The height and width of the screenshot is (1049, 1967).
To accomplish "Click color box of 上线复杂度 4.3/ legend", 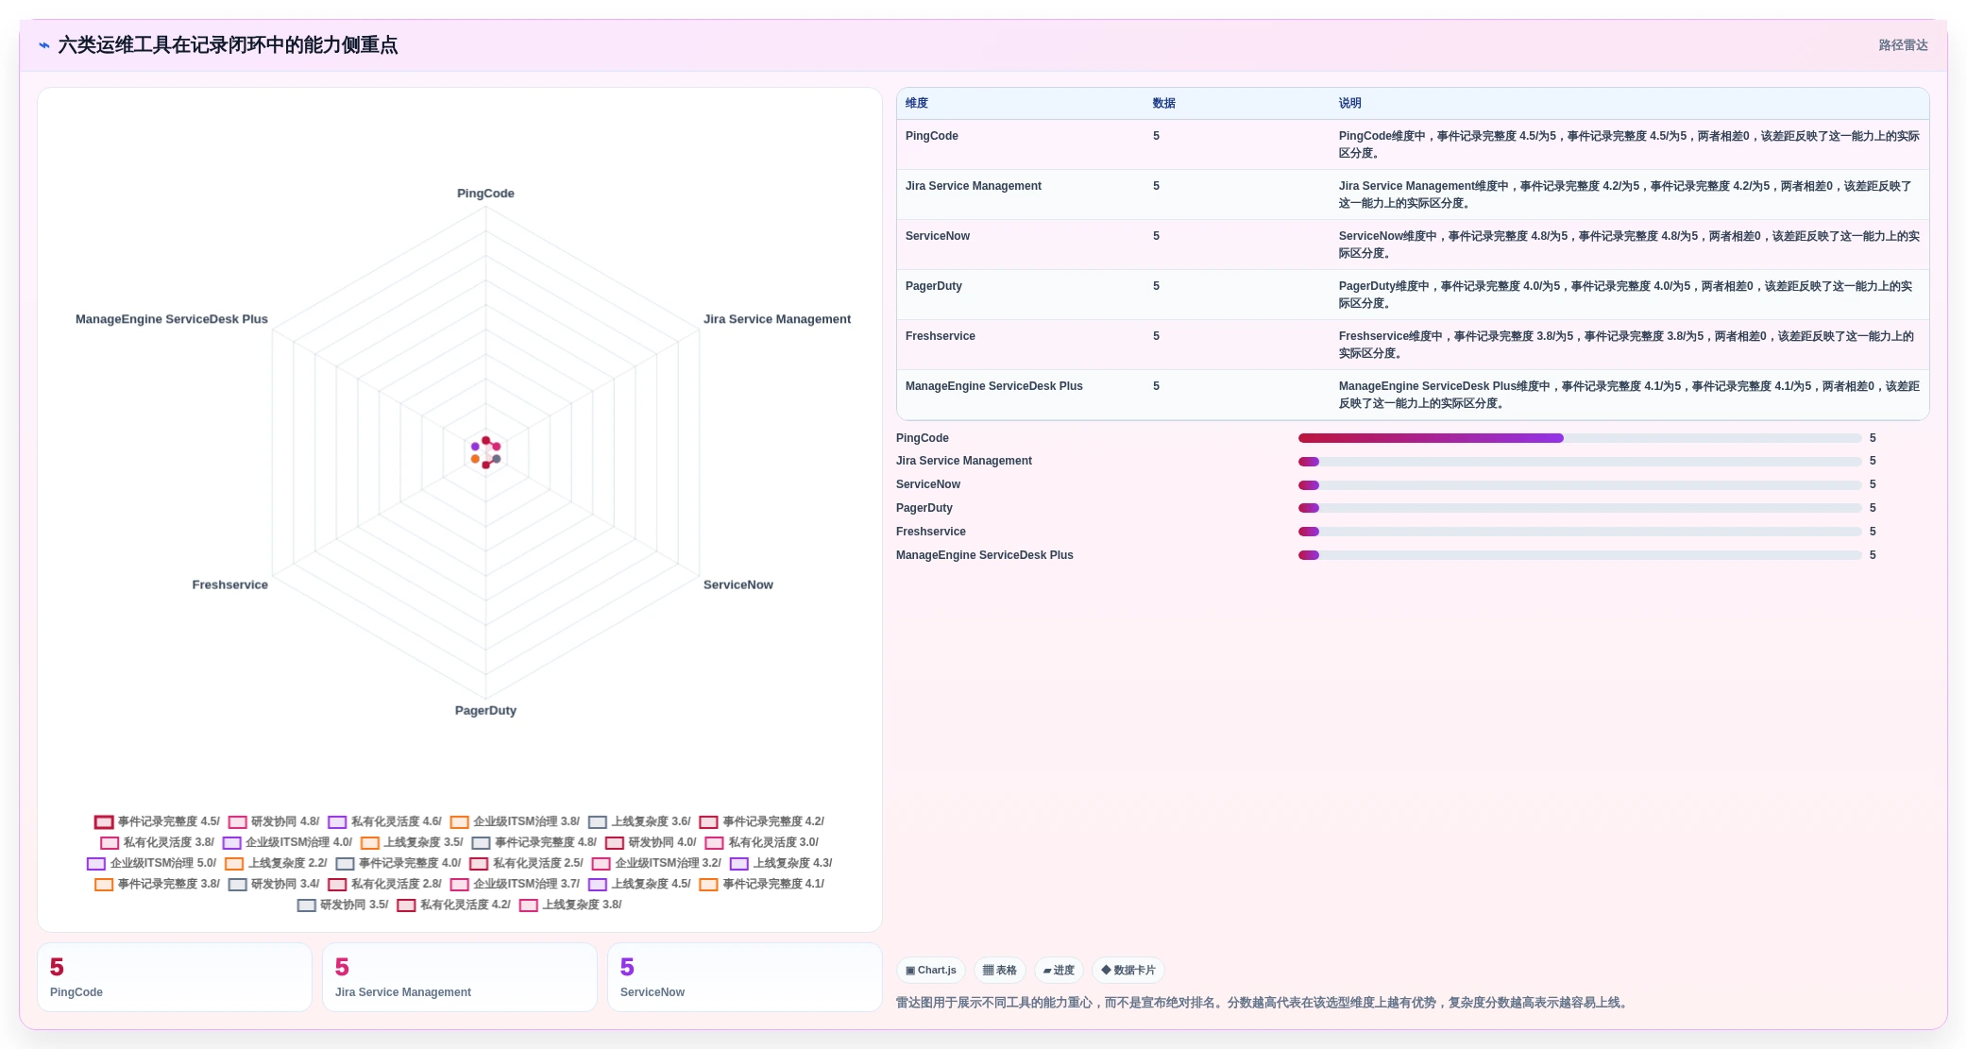I will tap(739, 864).
